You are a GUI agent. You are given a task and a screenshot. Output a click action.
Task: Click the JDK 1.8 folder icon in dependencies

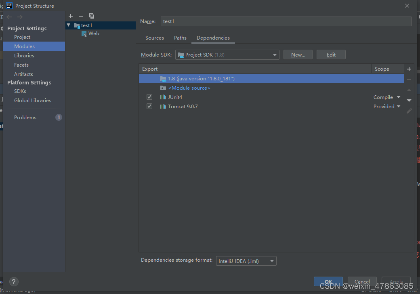tap(163, 79)
